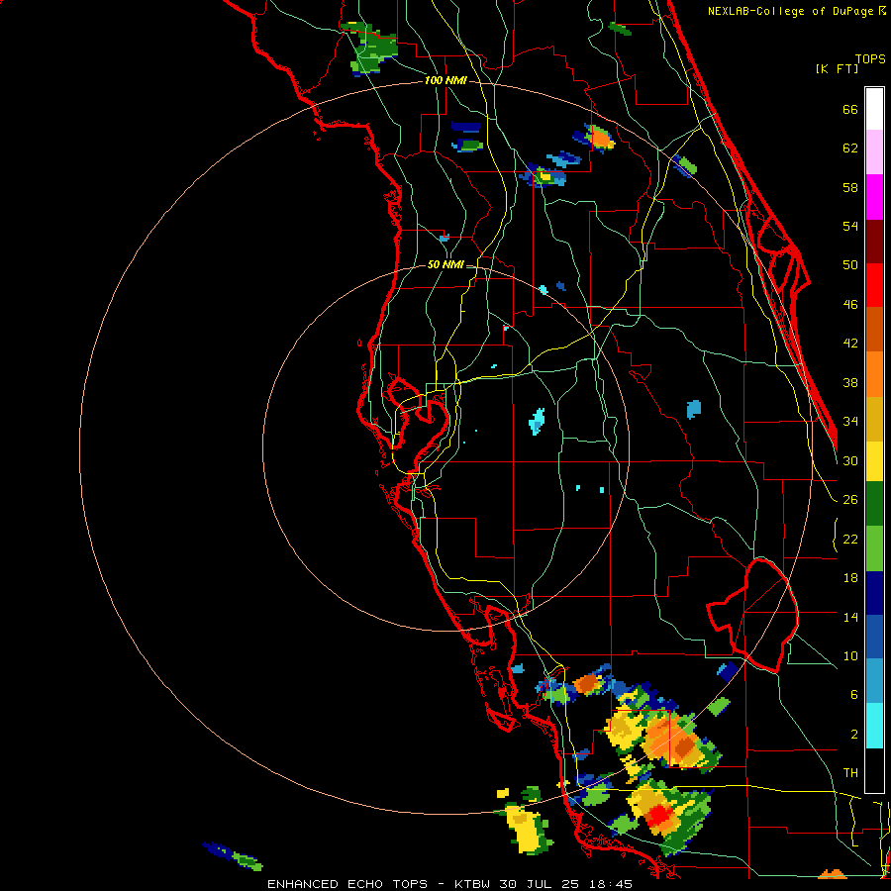The width and height of the screenshot is (891, 891).
Task: Select the 50 value on the legend
Action: pos(850,265)
